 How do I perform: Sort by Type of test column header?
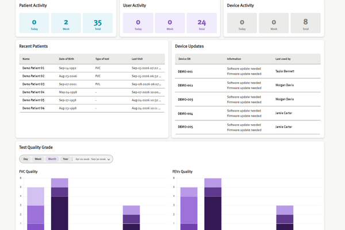point(102,59)
